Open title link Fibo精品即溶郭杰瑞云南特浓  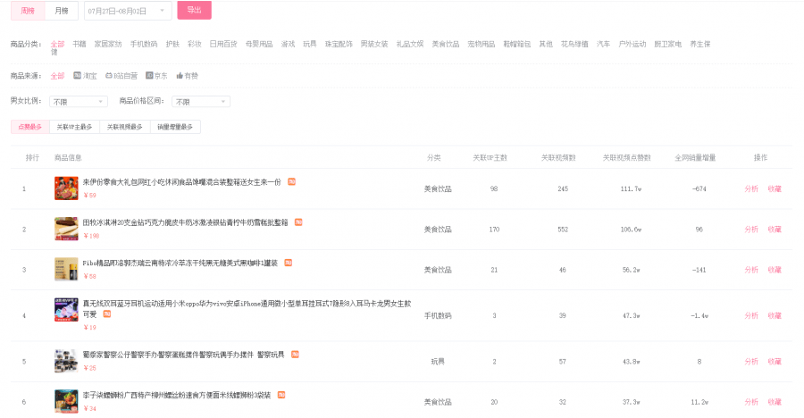tap(180, 263)
